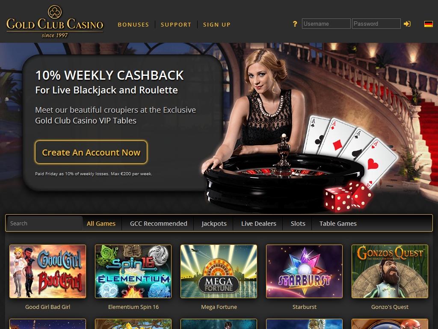Click the Gonzo's Quest title link
Screen dimensions: 438x329
pos(390,307)
